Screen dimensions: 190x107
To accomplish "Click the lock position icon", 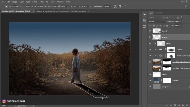I will [160, 26].
